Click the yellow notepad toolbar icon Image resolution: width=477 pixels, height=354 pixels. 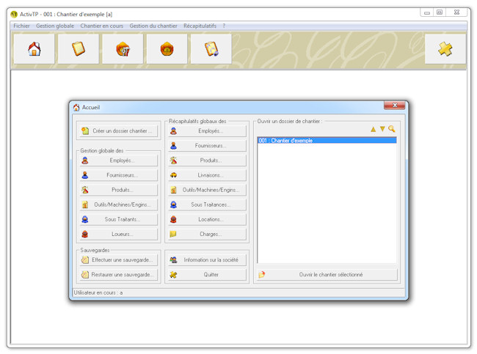(x=79, y=49)
